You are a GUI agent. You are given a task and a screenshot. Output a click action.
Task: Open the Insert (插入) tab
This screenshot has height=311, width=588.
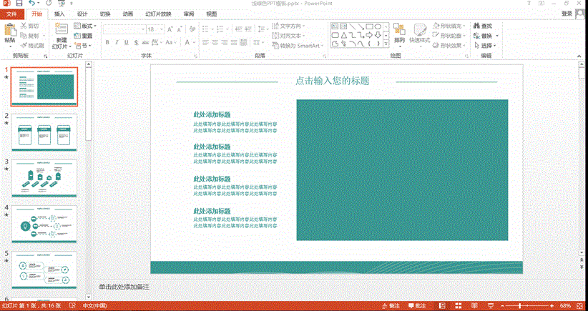point(59,14)
